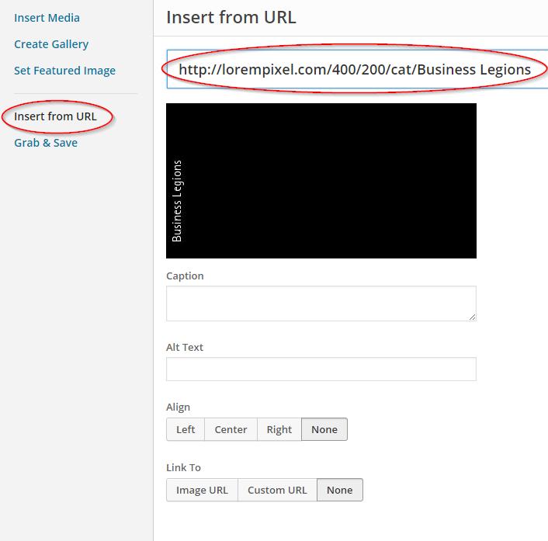The height and width of the screenshot is (541, 548).
Task: Set image alignment to Center
Action: pos(231,429)
